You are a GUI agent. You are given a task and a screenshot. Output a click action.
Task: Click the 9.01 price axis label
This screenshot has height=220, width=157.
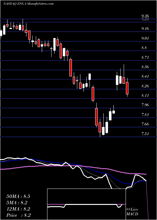tap(145, 38)
